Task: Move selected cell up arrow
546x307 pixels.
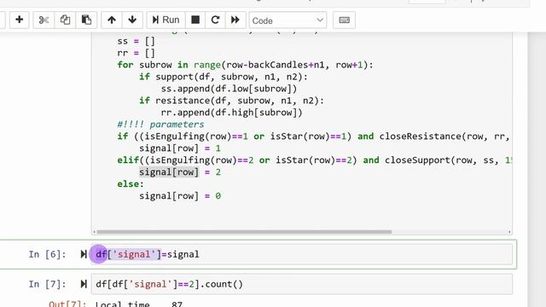Action: 112,20
